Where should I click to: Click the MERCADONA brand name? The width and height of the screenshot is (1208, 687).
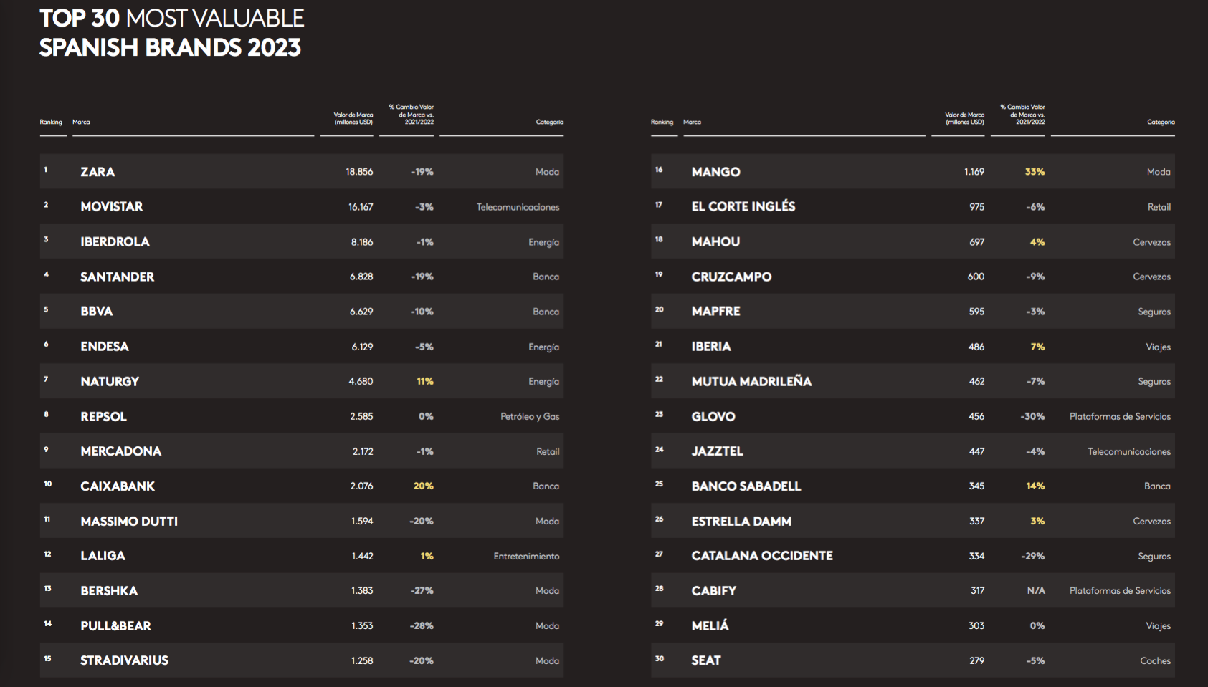coord(121,451)
